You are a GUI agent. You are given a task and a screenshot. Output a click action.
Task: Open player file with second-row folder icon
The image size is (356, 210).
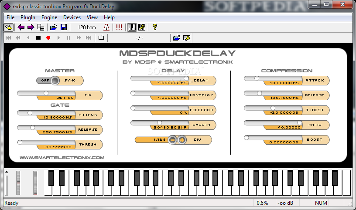176,37
